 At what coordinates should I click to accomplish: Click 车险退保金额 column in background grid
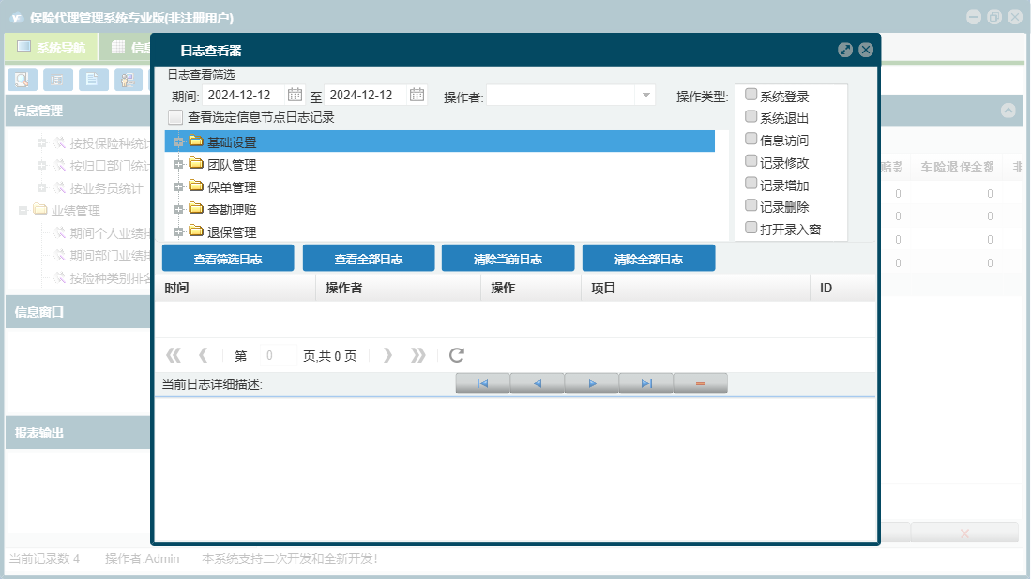click(957, 168)
